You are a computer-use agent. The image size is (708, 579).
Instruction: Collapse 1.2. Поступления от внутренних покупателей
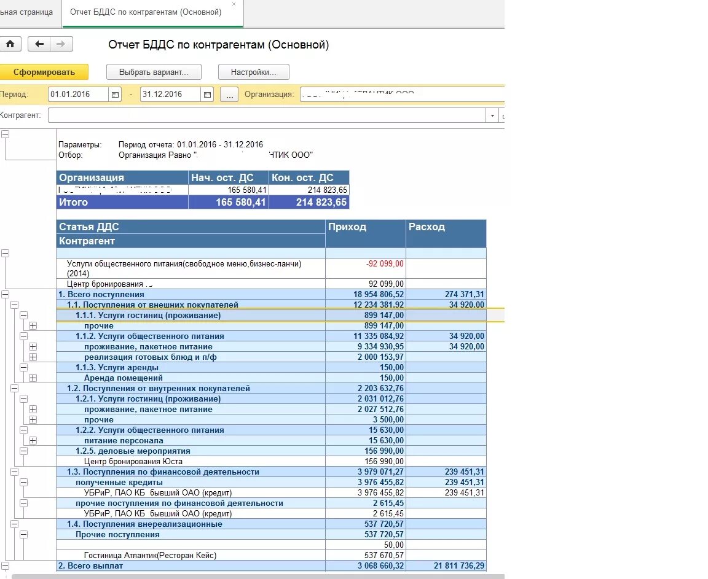pyautogui.click(x=15, y=388)
